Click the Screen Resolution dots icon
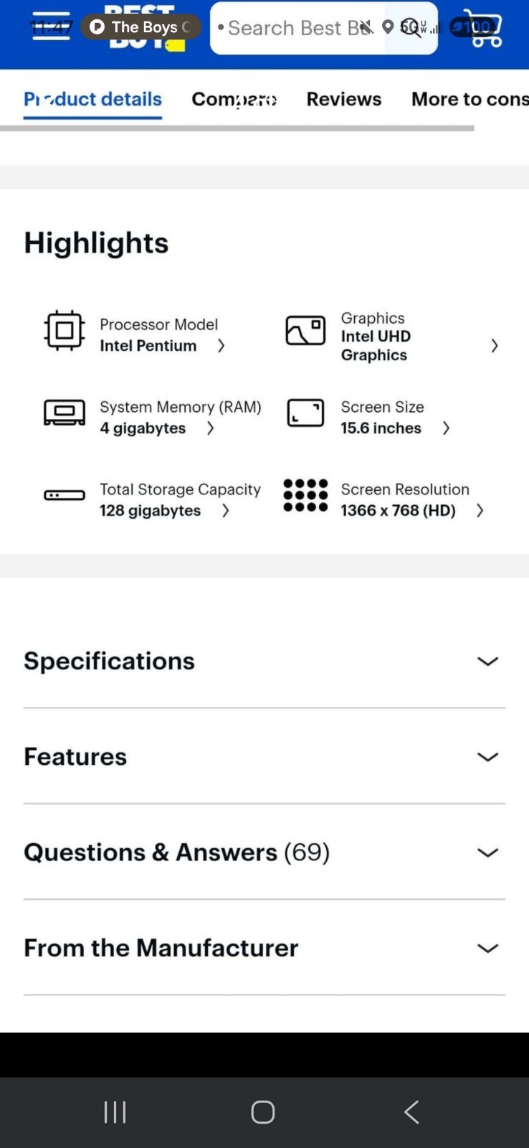 point(305,495)
